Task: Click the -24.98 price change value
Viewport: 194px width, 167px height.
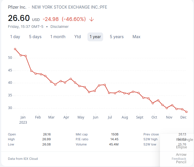Action: (51, 19)
